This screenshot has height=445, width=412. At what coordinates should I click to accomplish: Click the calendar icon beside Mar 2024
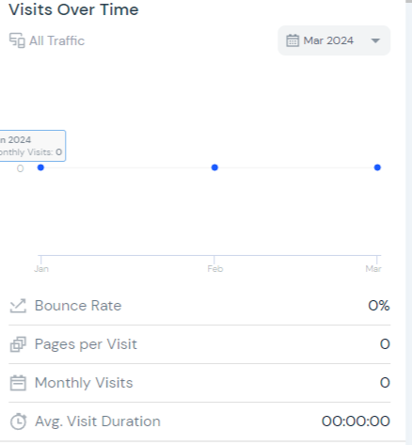(x=293, y=40)
